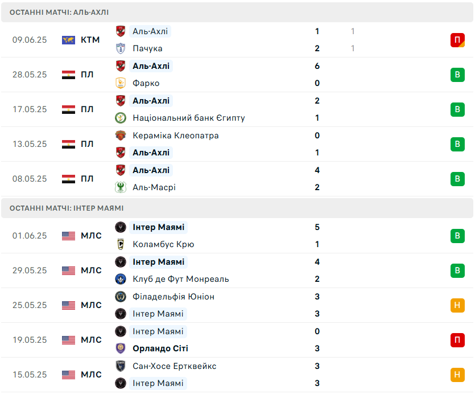Open the Пачука team link
The width and height of the screenshot is (475, 394).
pyautogui.click(x=147, y=48)
